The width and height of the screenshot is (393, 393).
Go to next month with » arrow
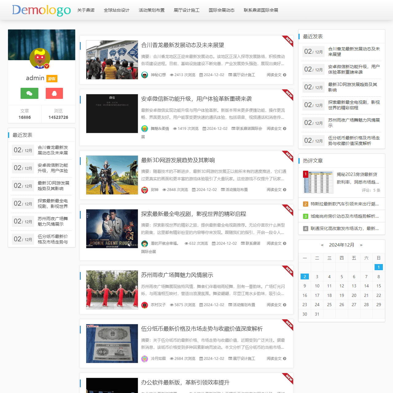pos(361,245)
